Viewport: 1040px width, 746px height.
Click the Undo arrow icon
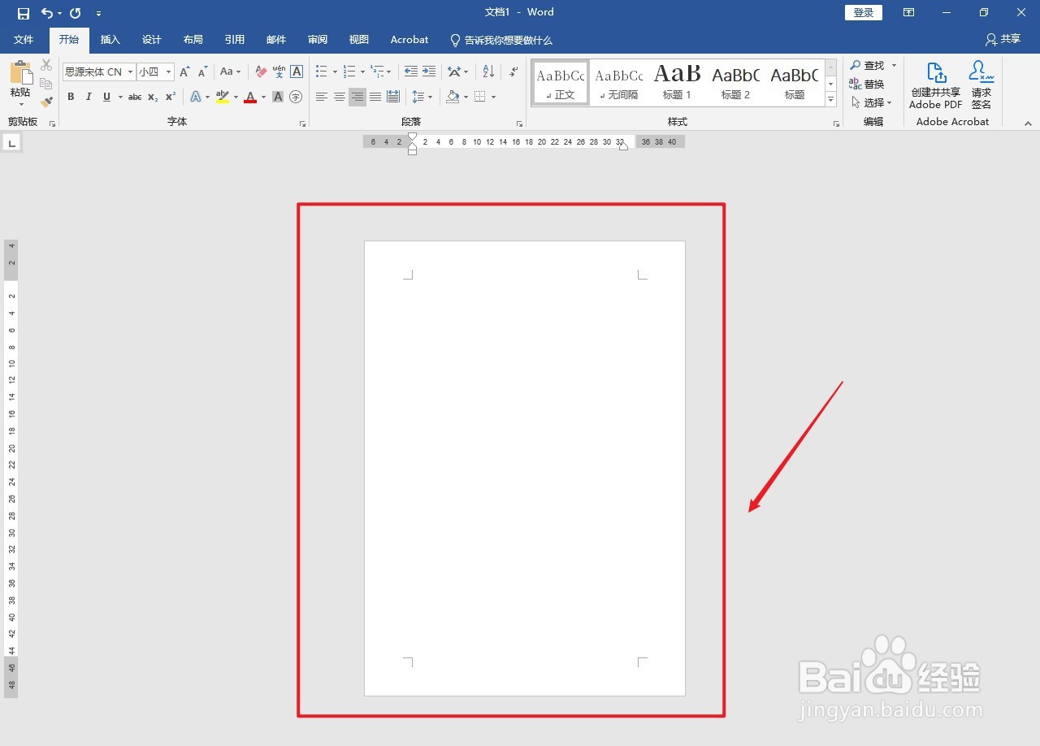point(46,13)
